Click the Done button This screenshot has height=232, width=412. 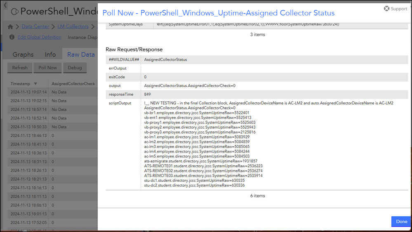click(401, 222)
